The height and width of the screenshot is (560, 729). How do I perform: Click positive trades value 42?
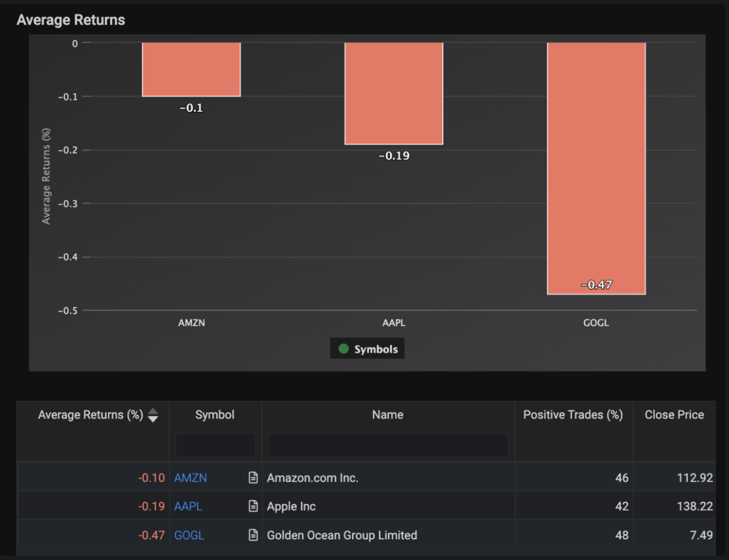pos(622,506)
